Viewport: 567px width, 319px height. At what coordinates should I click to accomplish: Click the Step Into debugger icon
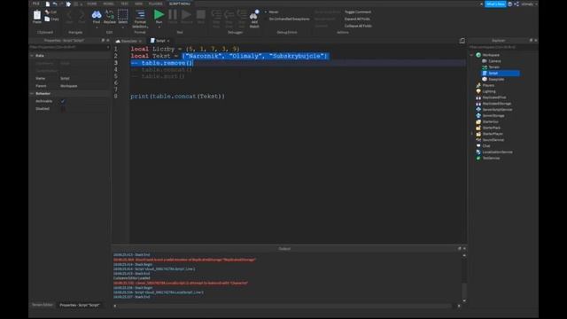click(216, 15)
